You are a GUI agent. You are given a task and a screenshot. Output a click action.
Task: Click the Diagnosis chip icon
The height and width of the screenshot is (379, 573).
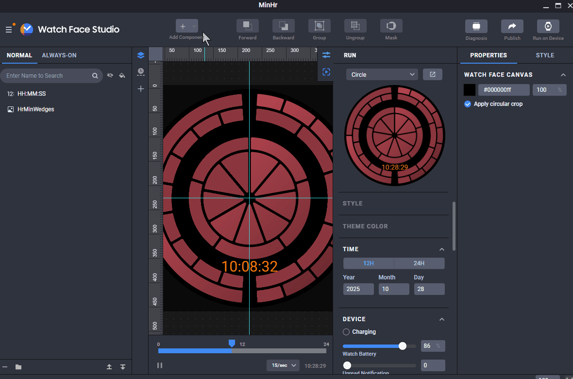tap(476, 26)
